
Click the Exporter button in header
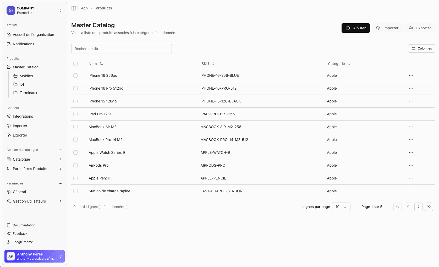coord(420,28)
